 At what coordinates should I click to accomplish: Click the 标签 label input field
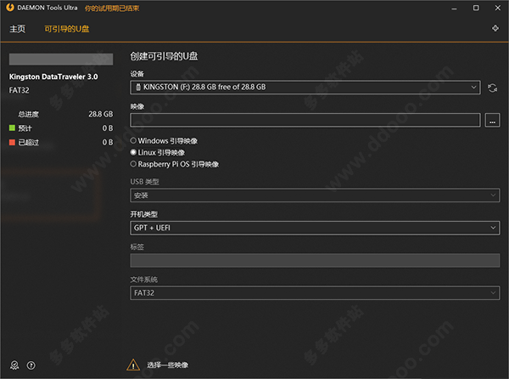(315, 260)
